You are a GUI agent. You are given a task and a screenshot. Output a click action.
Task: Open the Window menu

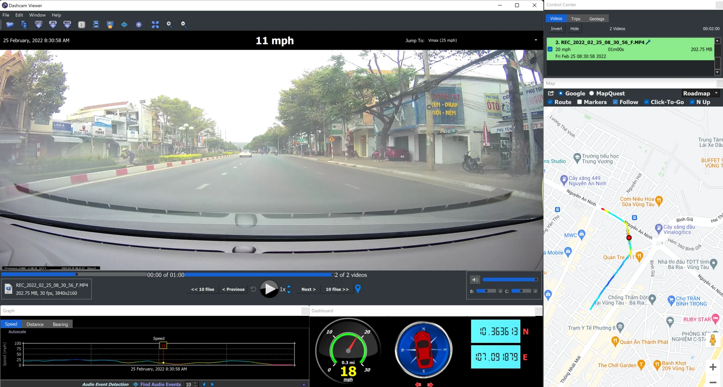(37, 15)
